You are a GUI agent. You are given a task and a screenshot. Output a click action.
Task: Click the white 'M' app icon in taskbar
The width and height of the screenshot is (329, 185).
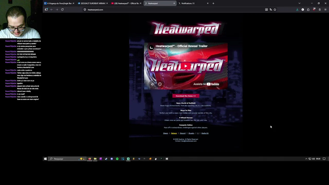[167, 159]
